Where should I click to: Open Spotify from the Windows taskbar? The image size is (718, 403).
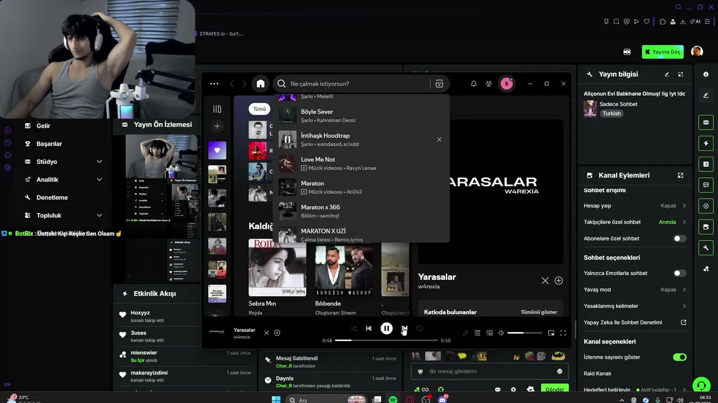pos(393,400)
